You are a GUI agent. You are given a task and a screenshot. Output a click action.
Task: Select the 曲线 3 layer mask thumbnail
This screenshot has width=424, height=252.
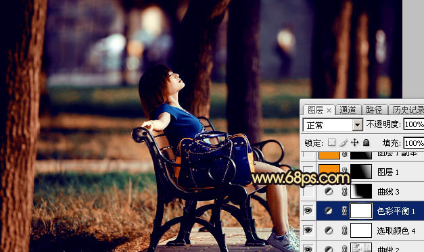(361, 191)
